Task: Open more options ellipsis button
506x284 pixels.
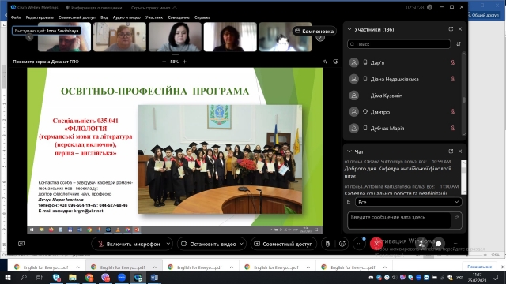Action: (359, 244)
